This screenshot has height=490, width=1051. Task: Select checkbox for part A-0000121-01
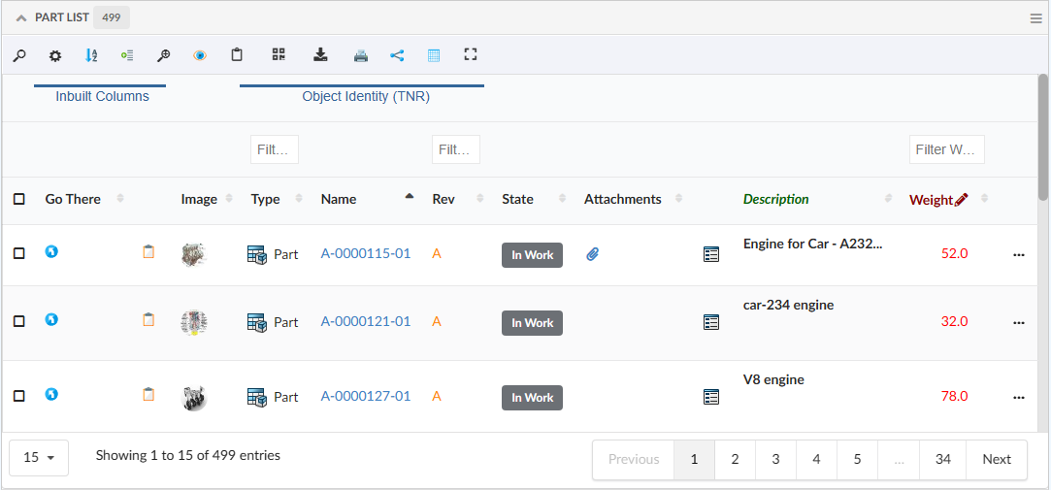(19, 322)
